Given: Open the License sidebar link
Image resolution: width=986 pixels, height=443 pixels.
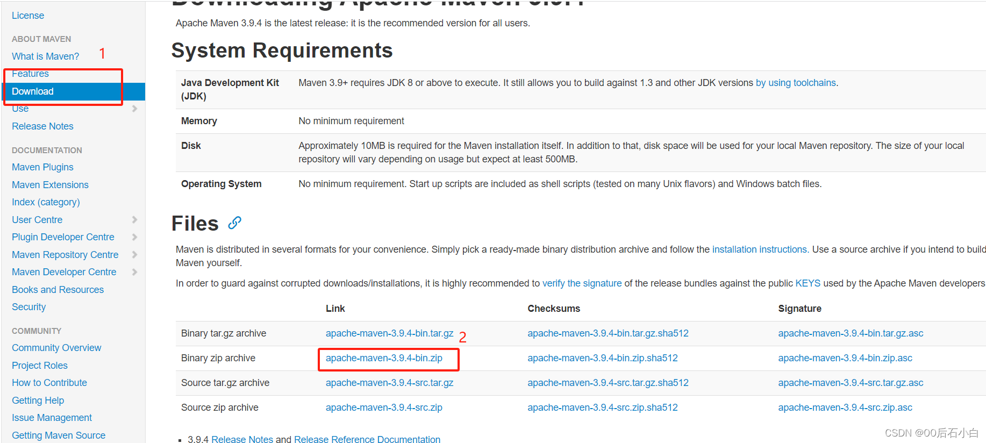Looking at the screenshot, I should pyautogui.click(x=28, y=16).
